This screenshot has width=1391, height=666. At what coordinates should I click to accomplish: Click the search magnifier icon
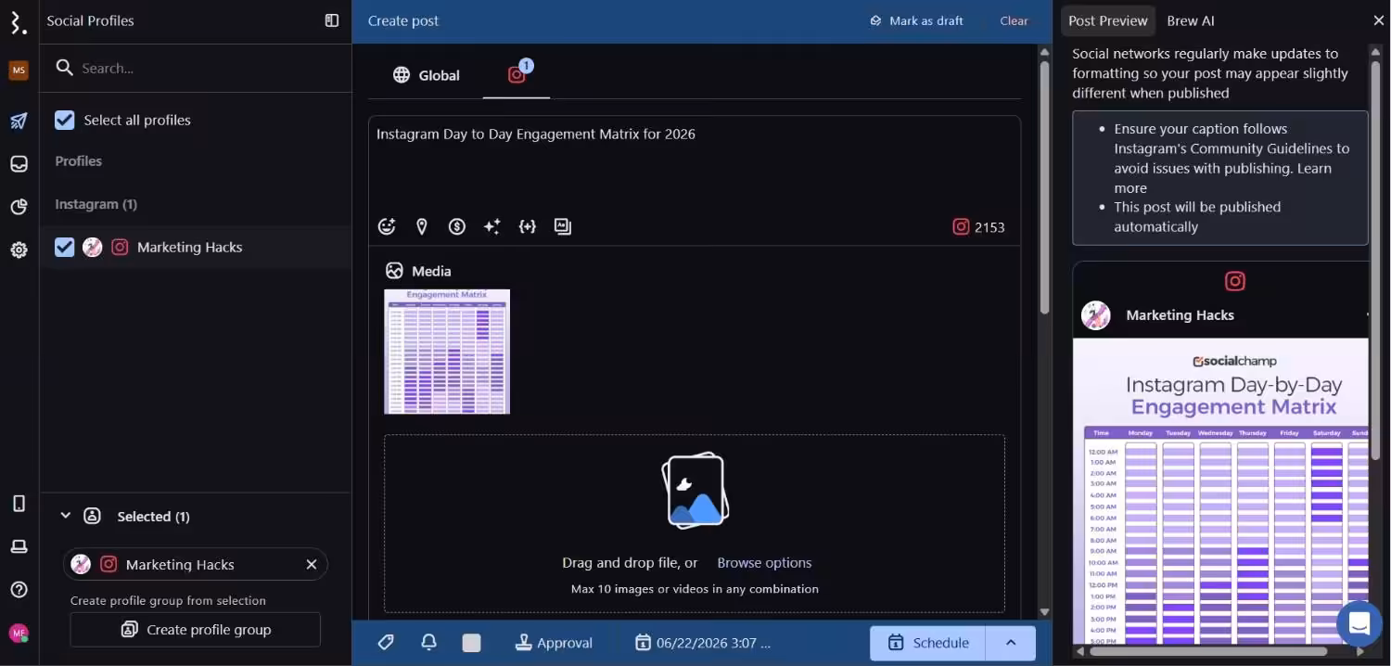coord(64,68)
